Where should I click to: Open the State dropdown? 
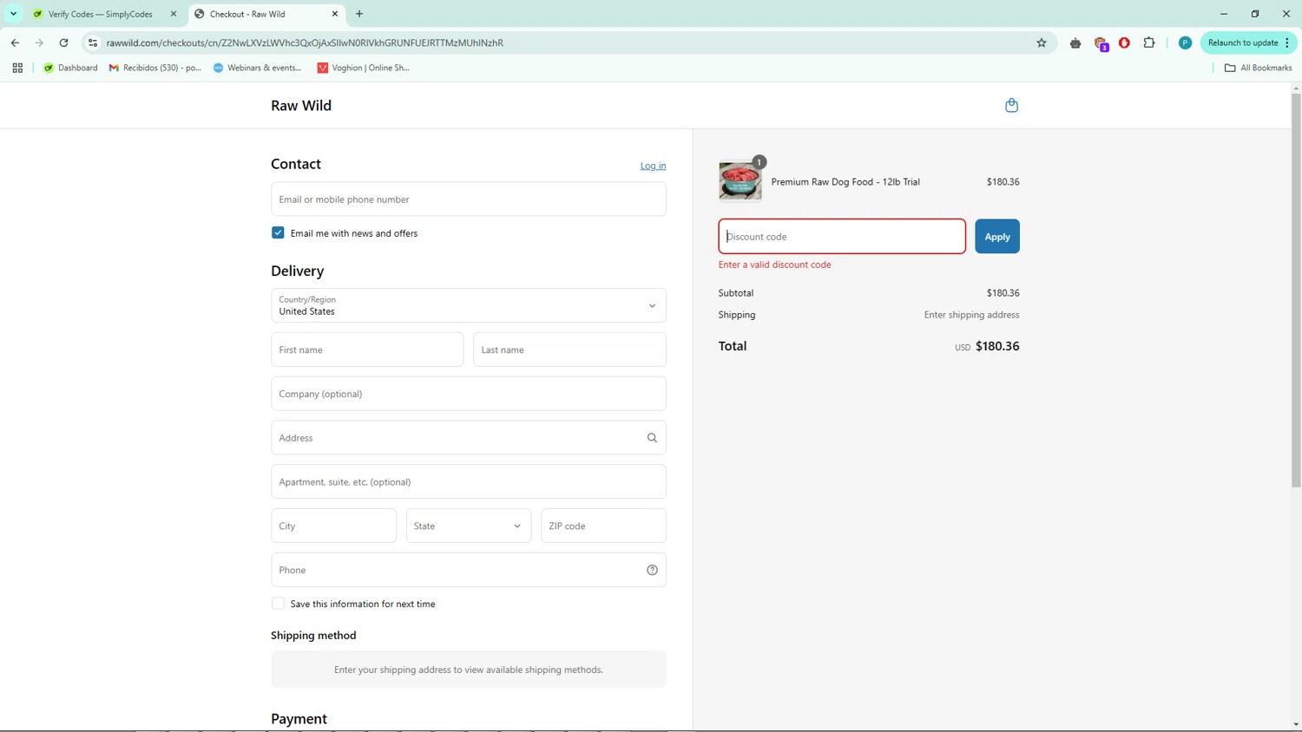[469, 526]
